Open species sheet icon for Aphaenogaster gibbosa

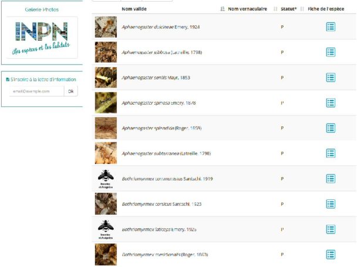(x=331, y=52)
